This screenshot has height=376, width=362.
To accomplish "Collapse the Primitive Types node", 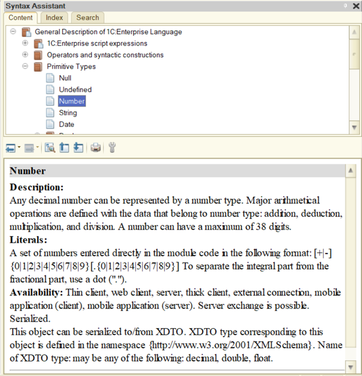I will pyautogui.click(x=25, y=66).
